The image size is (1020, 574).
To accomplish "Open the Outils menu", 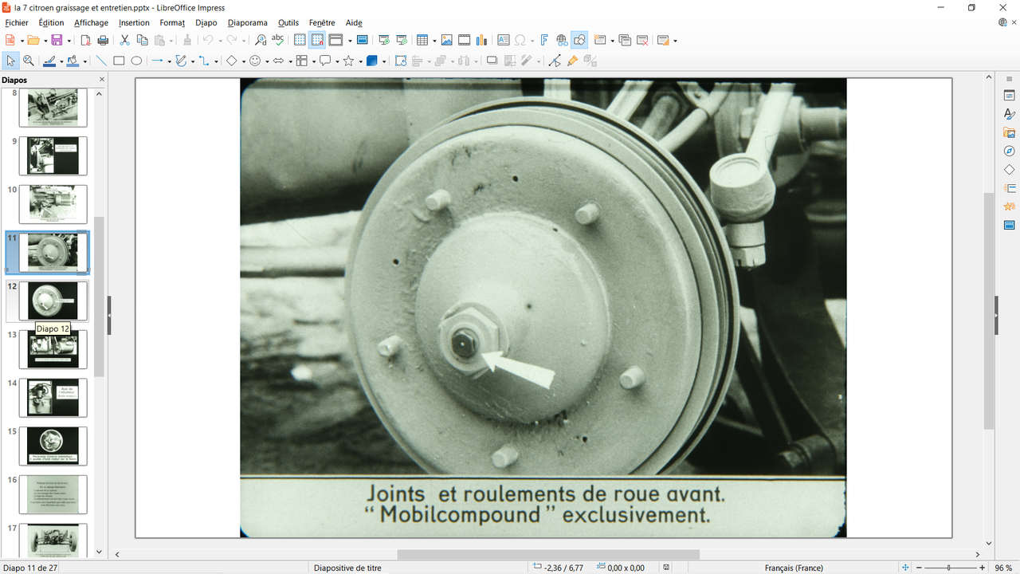I will coord(288,23).
